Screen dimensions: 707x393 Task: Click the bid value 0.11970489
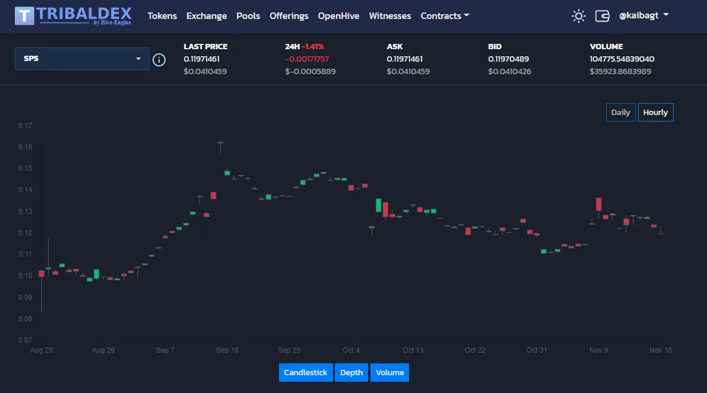pyautogui.click(x=509, y=59)
